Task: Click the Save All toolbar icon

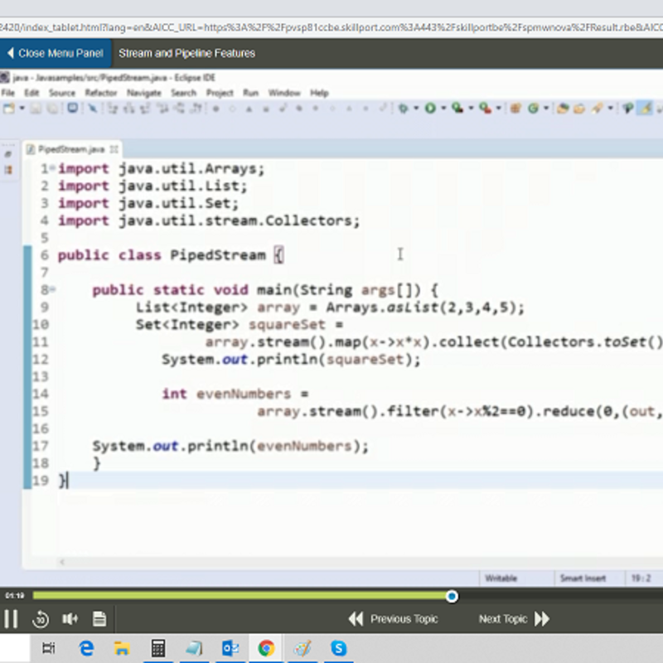Action: 52,109
